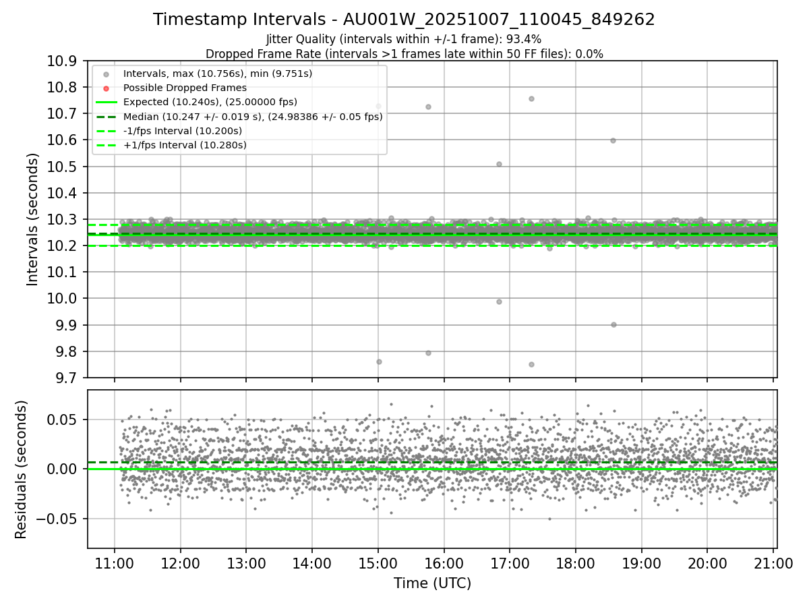Click legend entry '+1/fps Interval (10.280s)'

coord(185,145)
